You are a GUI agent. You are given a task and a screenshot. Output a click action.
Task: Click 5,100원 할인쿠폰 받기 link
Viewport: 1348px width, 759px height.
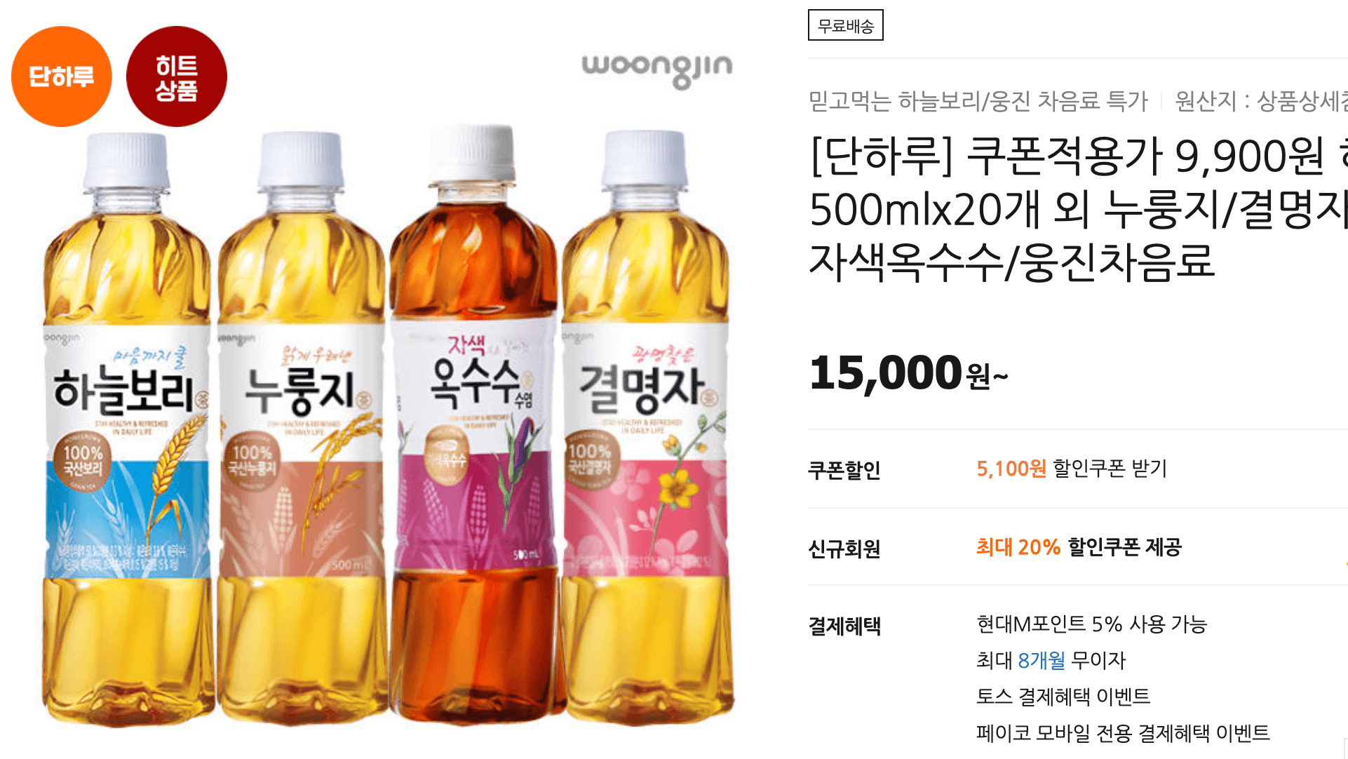click(1072, 468)
